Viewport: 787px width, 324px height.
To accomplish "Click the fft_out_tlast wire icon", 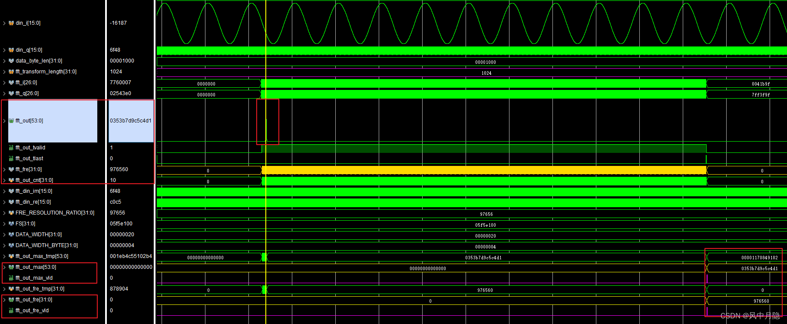I will [11, 159].
